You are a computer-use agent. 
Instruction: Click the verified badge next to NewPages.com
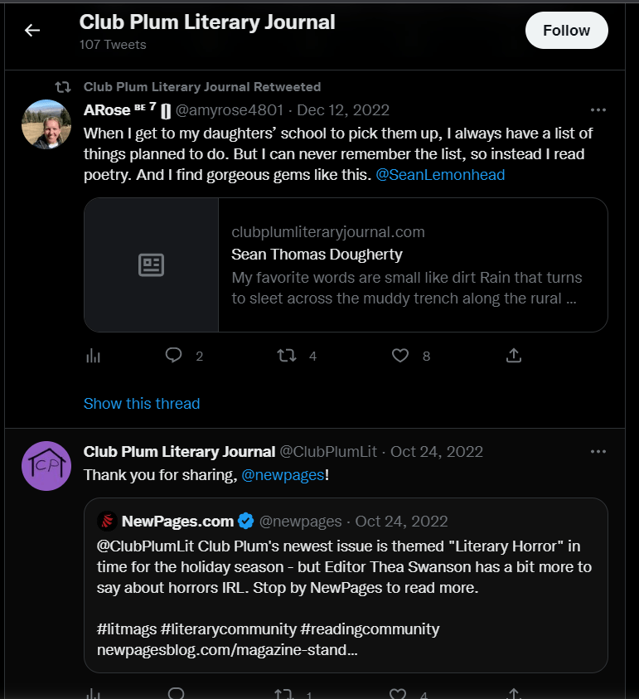pos(245,522)
